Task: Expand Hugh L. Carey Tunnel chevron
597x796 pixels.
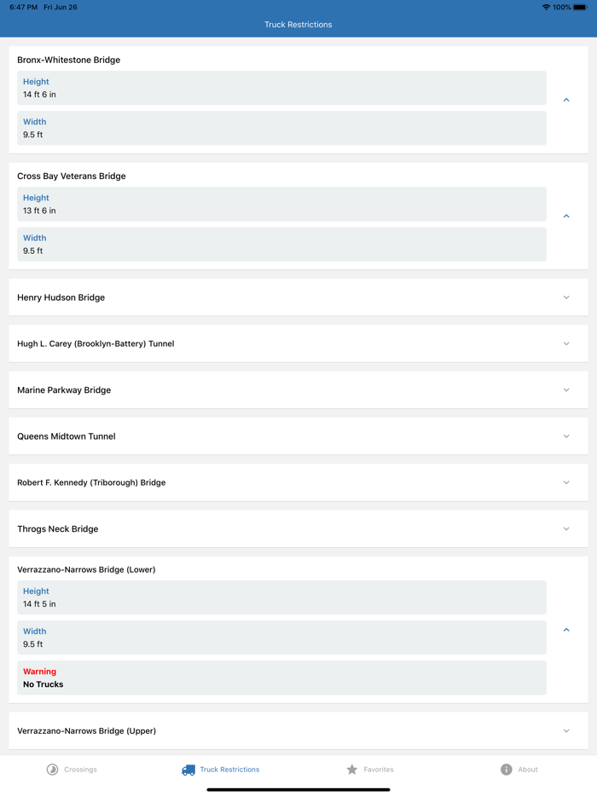Action: click(x=566, y=344)
